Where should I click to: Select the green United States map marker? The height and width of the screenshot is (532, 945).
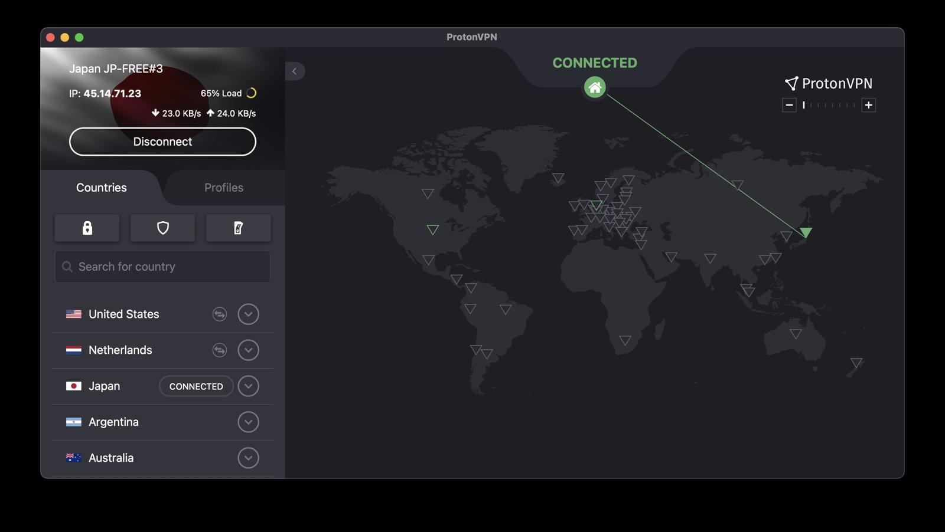click(433, 229)
